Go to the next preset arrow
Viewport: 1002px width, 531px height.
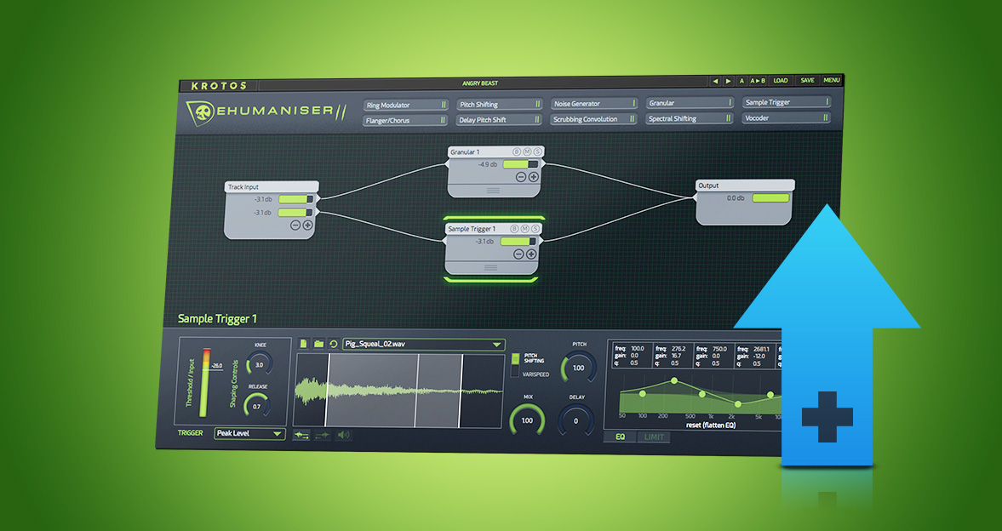click(x=728, y=81)
